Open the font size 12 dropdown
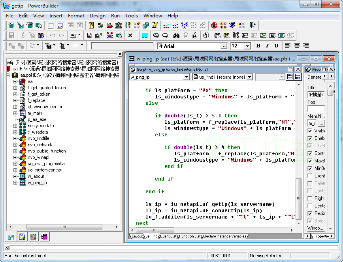Viewport: 343px width, 262px height. tap(247, 46)
